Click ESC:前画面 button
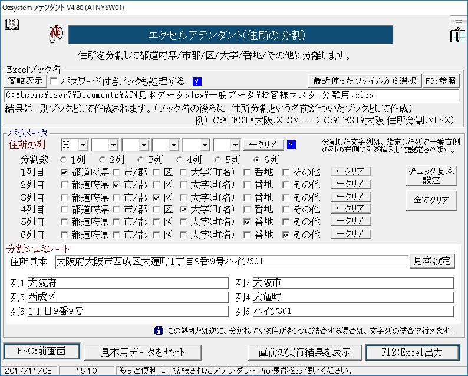This screenshot has height=376, width=468. pyautogui.click(x=41, y=351)
